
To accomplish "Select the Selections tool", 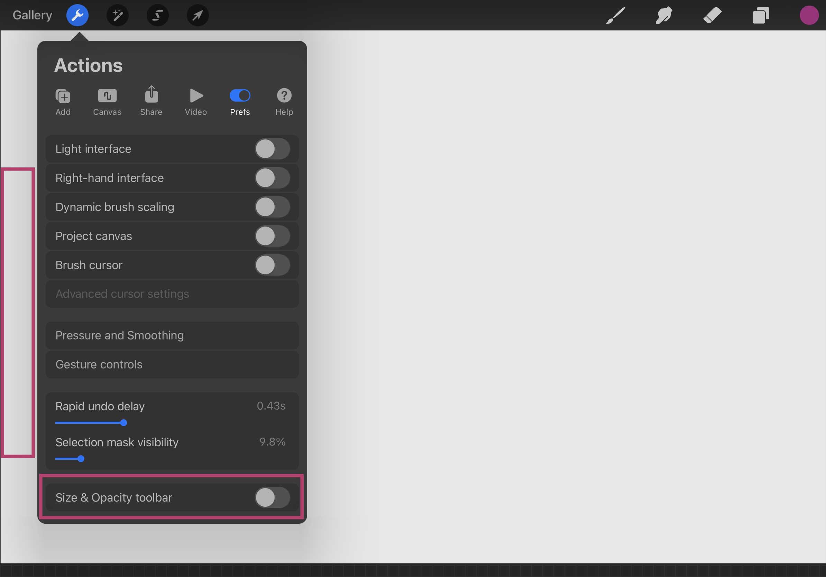I will (x=158, y=15).
